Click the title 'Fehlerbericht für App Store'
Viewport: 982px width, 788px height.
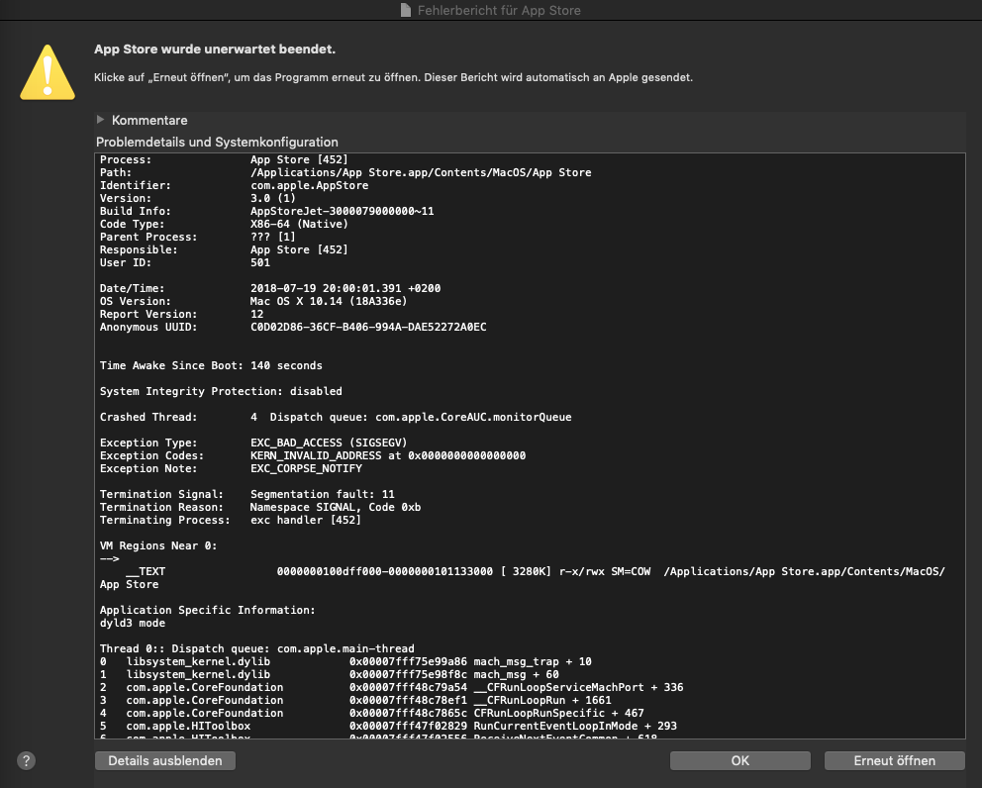point(499,10)
